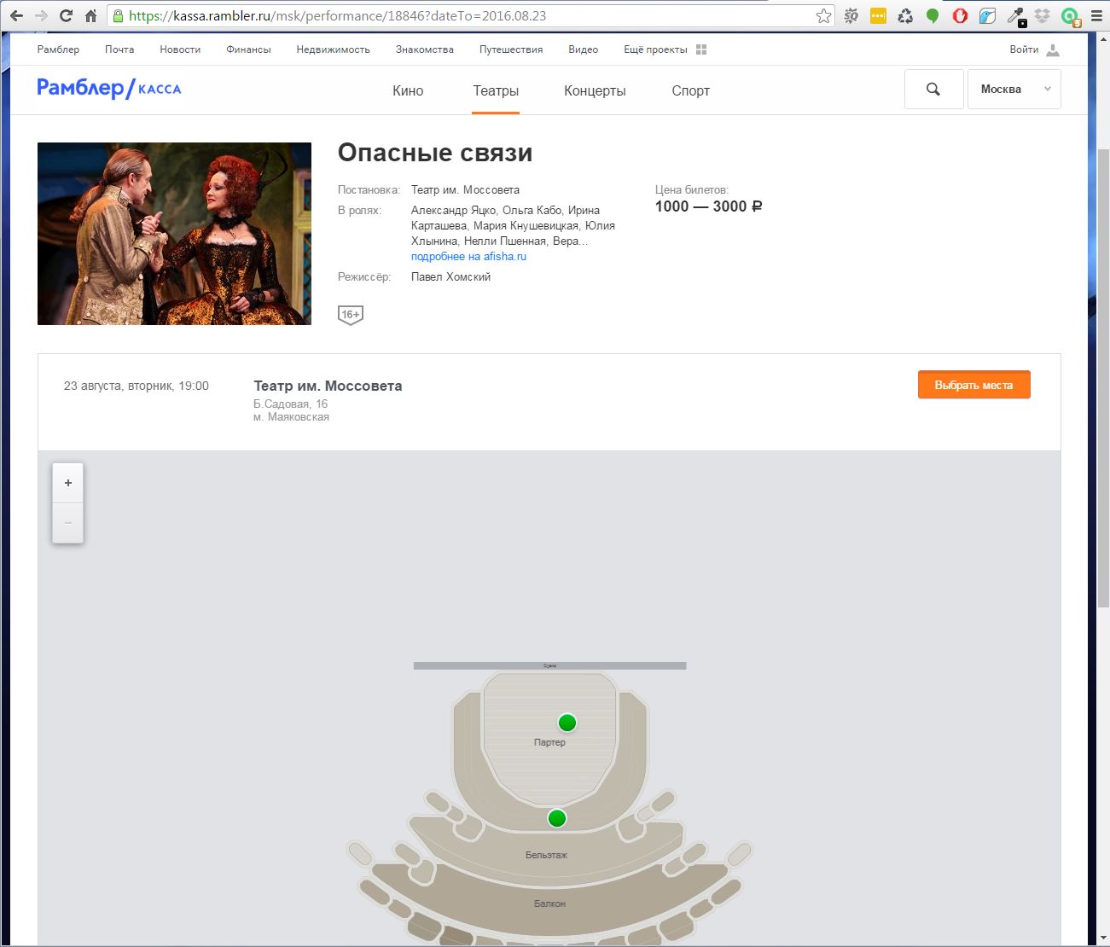The image size is (1110, 947).
Task: Click the browser reload icon
Action: pyautogui.click(x=66, y=16)
